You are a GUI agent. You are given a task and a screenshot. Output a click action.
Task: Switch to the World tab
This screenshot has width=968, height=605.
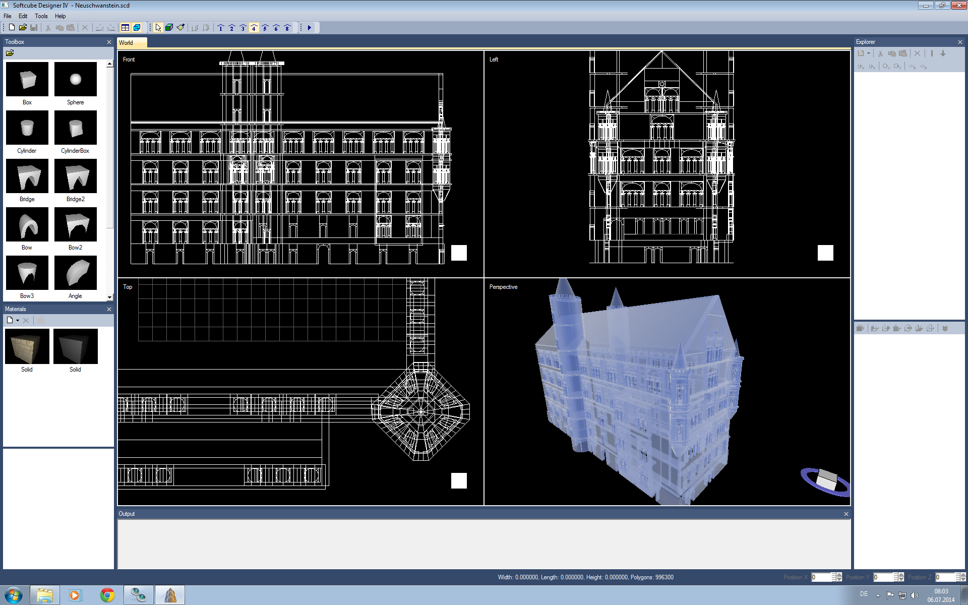tap(127, 43)
